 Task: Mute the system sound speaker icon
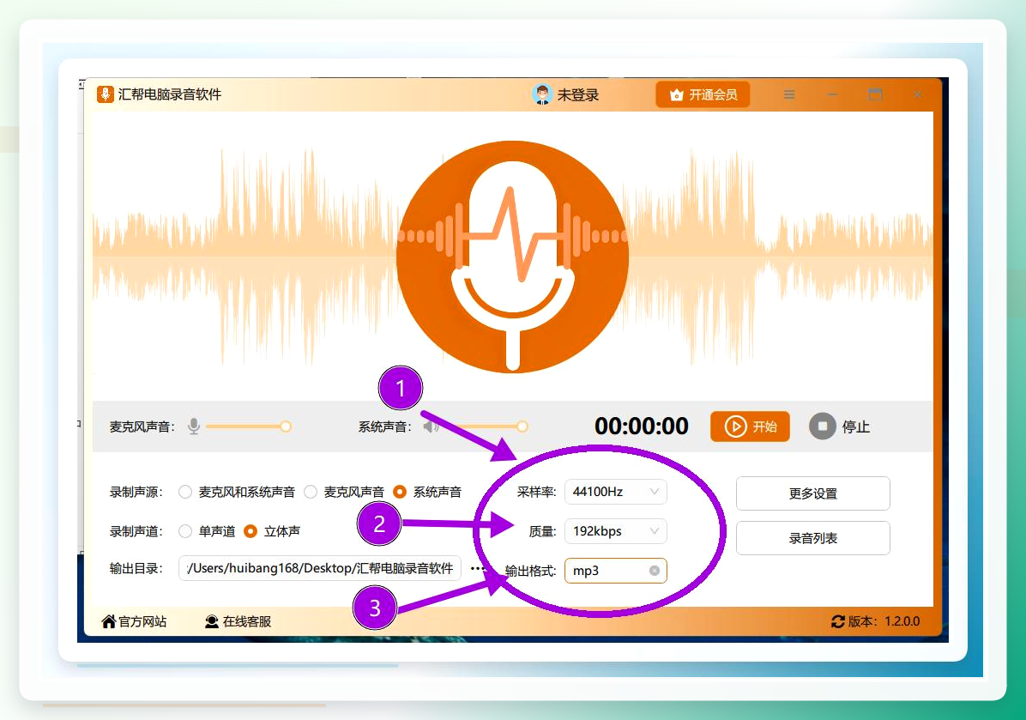[431, 427]
